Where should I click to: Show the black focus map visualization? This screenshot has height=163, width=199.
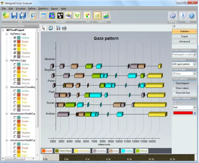60,15
